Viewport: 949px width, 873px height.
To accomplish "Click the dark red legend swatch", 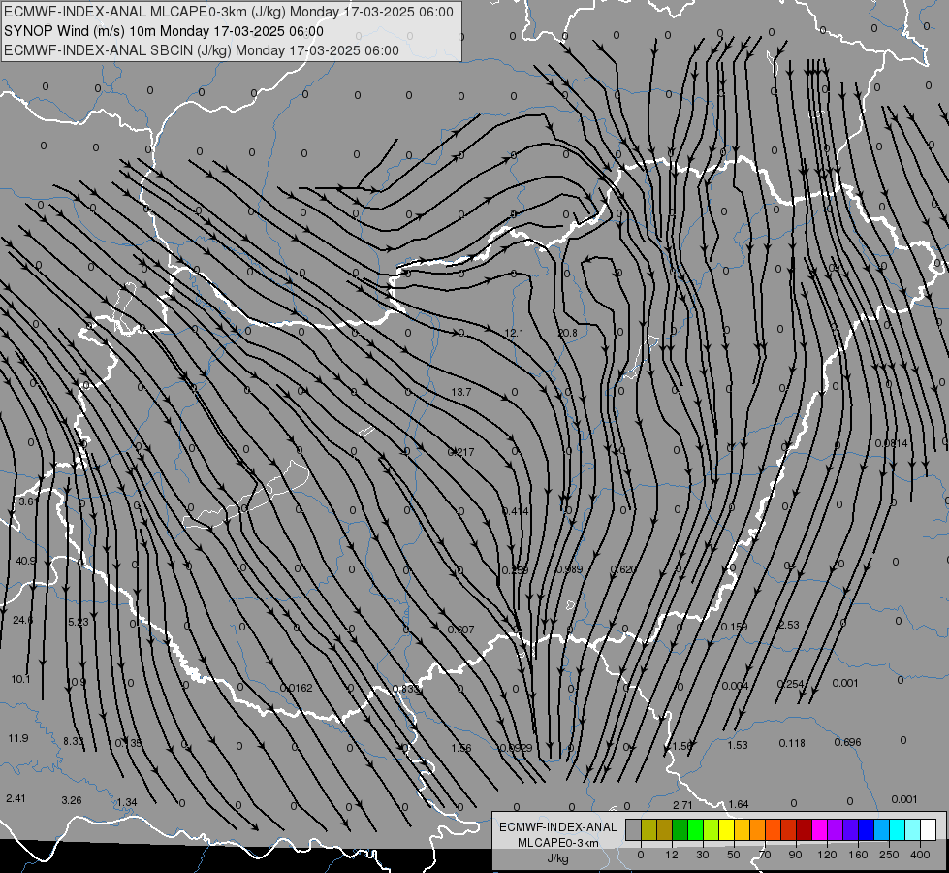I will click(805, 829).
